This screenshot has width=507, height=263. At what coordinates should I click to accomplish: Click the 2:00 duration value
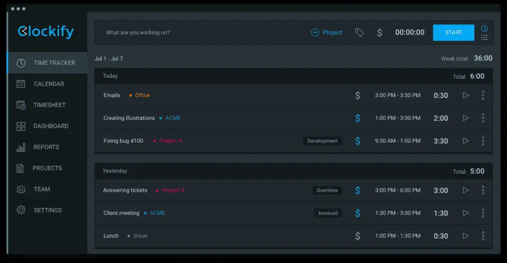pyautogui.click(x=441, y=118)
